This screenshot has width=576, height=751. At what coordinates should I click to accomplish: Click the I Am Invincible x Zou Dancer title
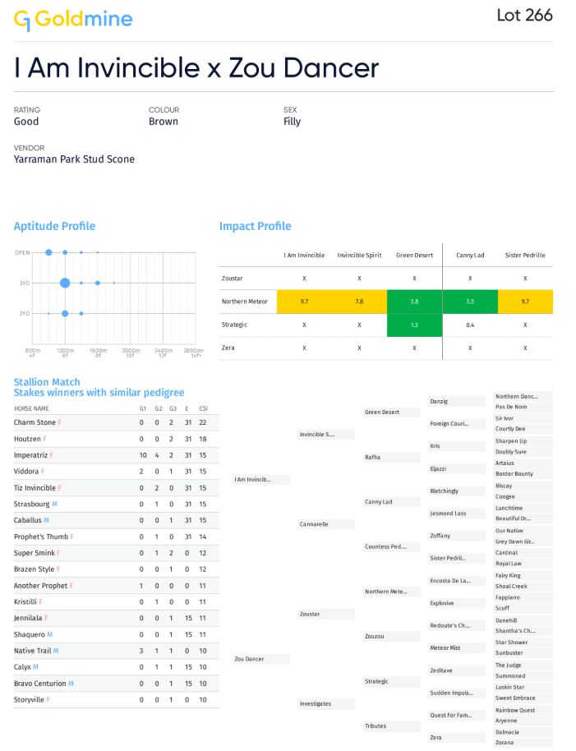click(196, 67)
